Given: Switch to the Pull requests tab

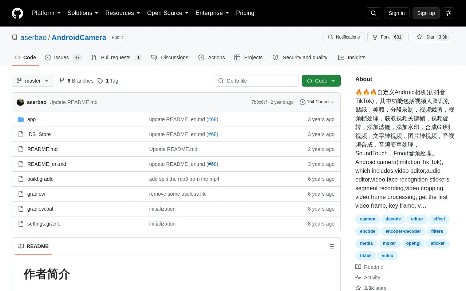Looking at the screenshot, I should [116, 57].
